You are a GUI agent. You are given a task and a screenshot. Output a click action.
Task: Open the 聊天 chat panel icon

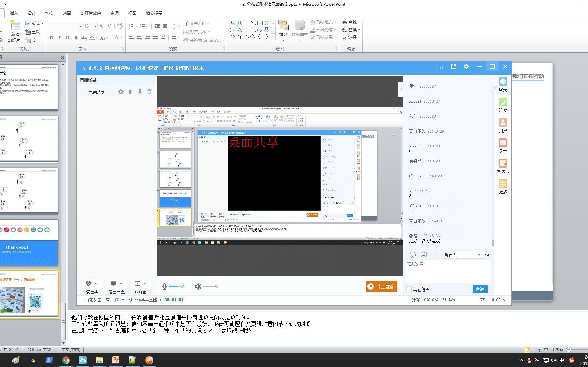[x=503, y=82]
